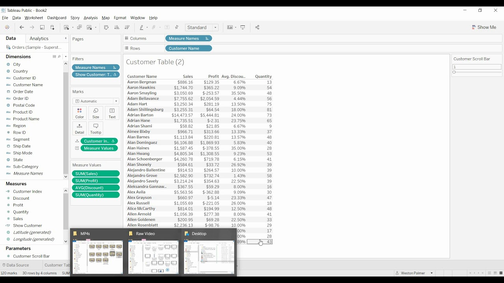This screenshot has height=283, width=504.
Task: Click the Aaron Bergman row label
Action: [142, 82]
